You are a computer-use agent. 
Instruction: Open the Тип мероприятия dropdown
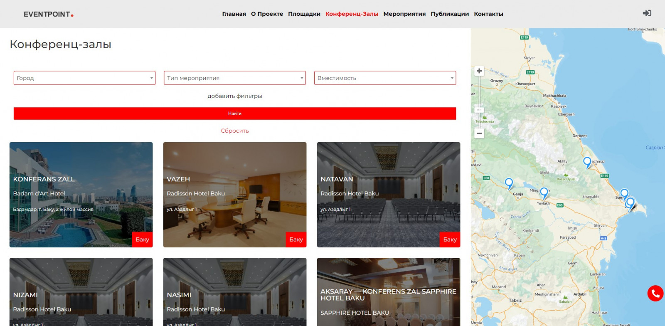[x=235, y=78]
